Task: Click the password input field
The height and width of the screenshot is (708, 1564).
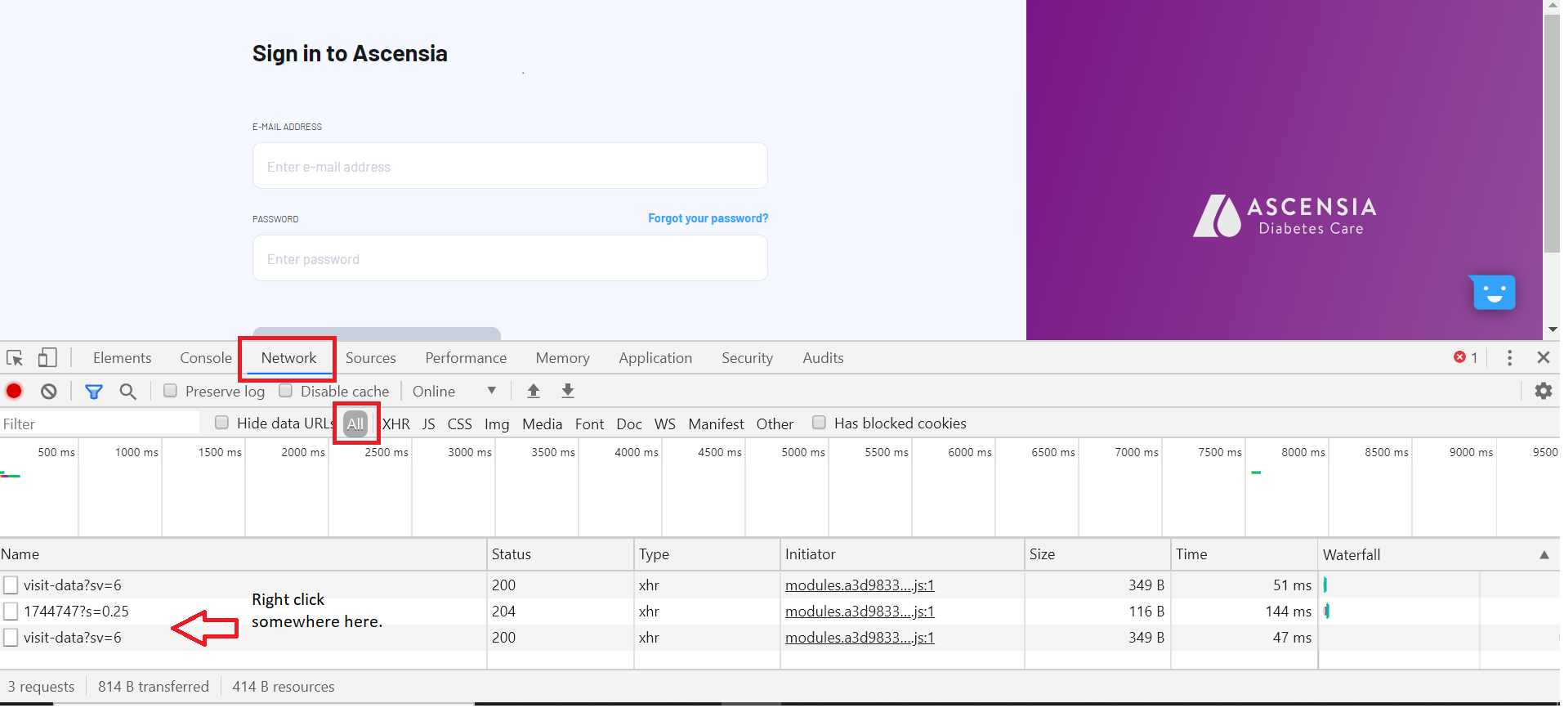Action: pyautogui.click(x=510, y=258)
